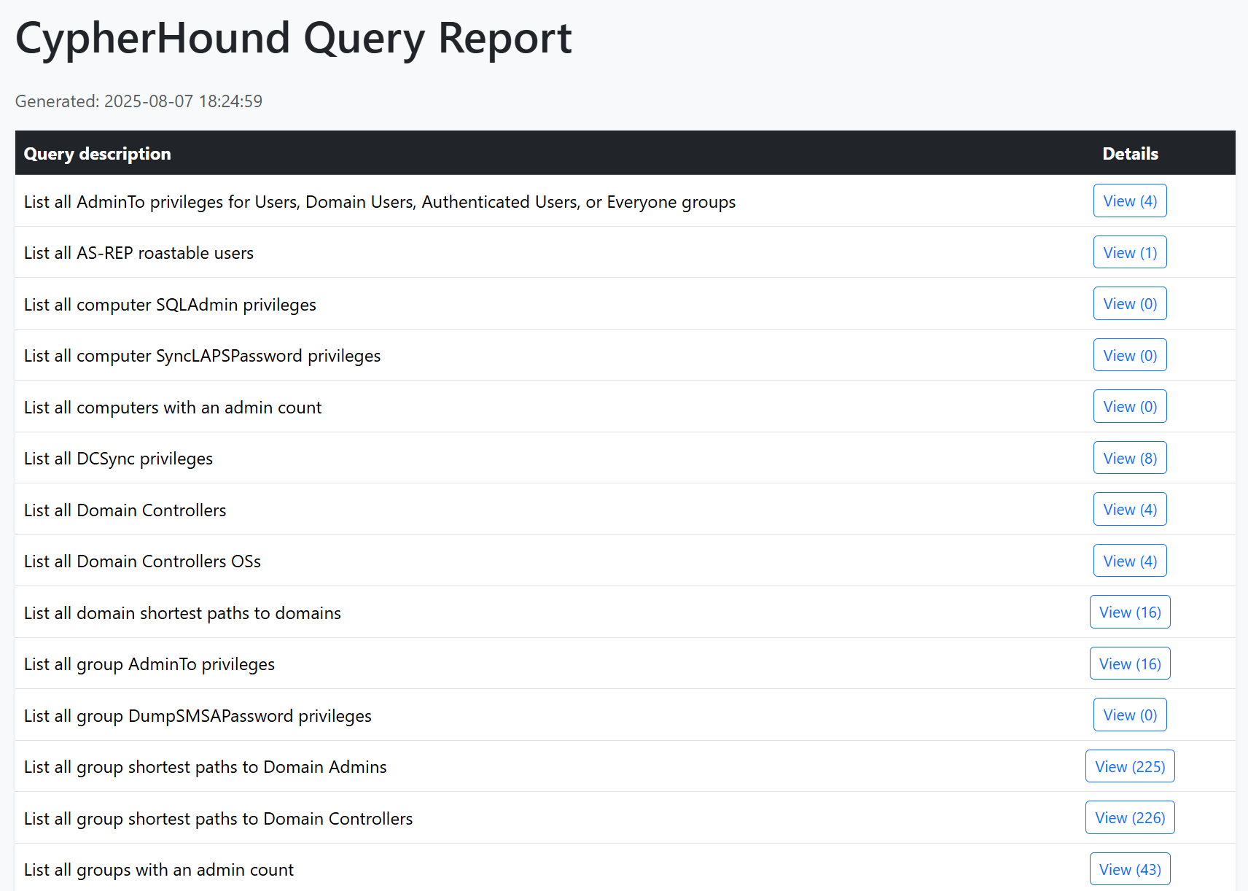Select 'List all computer SQLAdmin privileges' text
The width and height of the screenshot is (1248, 891).
click(170, 305)
